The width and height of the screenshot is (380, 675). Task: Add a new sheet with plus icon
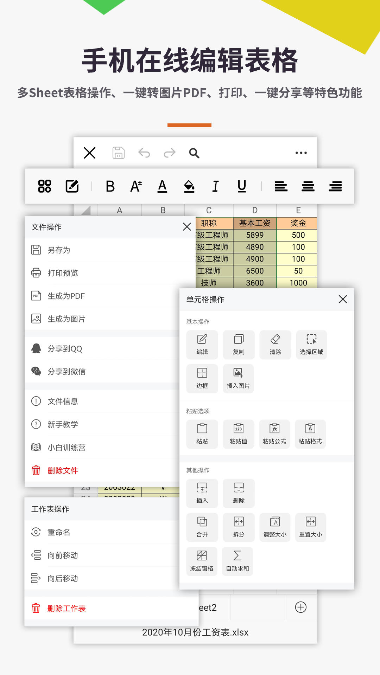tap(301, 607)
